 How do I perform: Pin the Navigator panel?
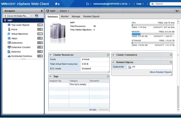point(42,11)
